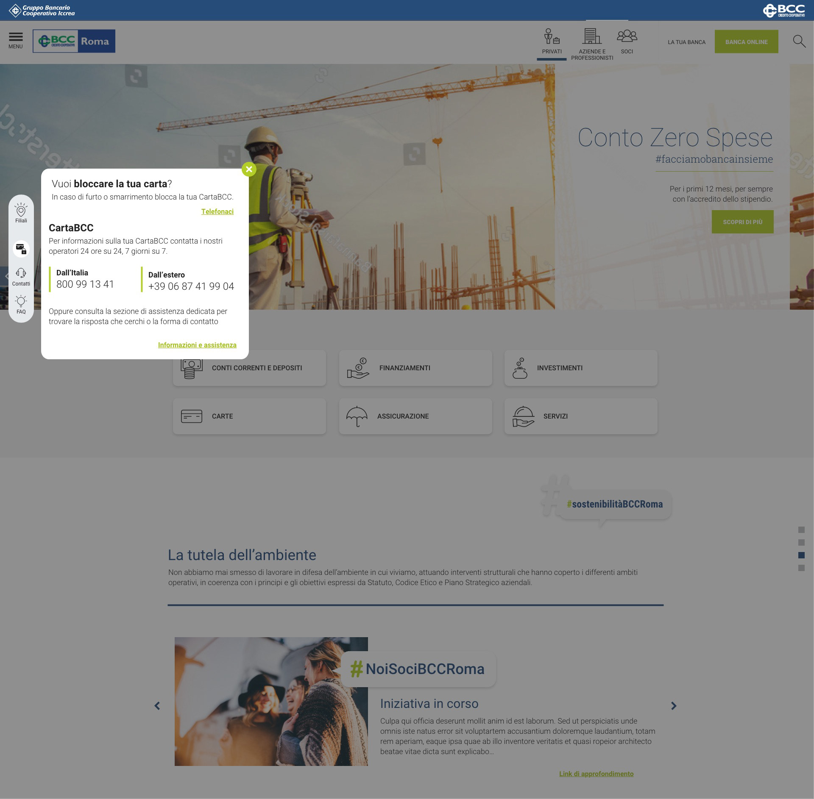Viewport: 814px width, 799px height.
Task: Select the last page indicator square
Action: click(x=801, y=568)
